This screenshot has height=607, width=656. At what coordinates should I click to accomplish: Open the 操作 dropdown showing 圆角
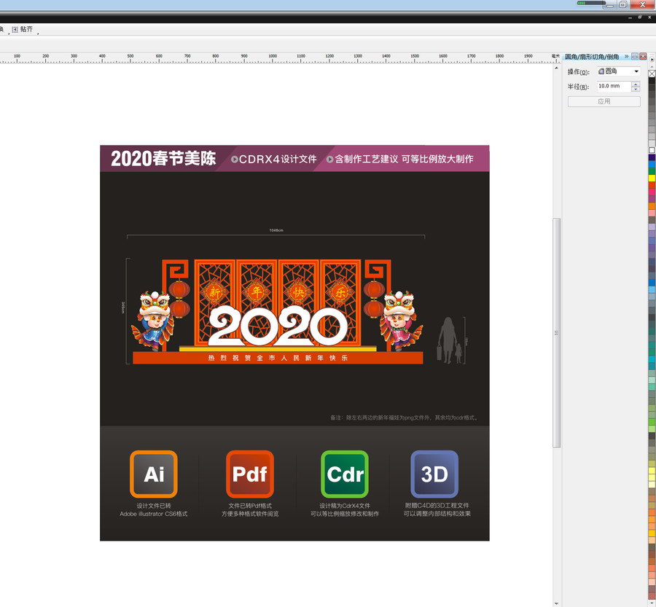[619, 71]
